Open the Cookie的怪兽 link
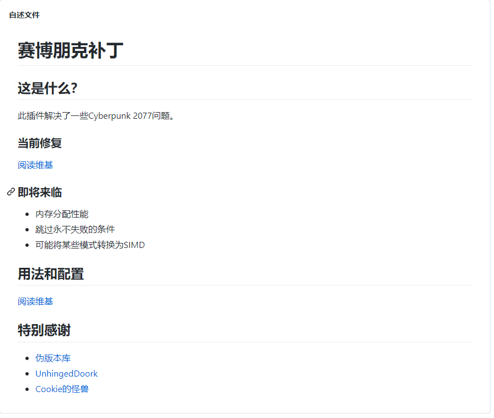Image resolution: width=494 pixels, height=418 pixels. tap(62, 389)
